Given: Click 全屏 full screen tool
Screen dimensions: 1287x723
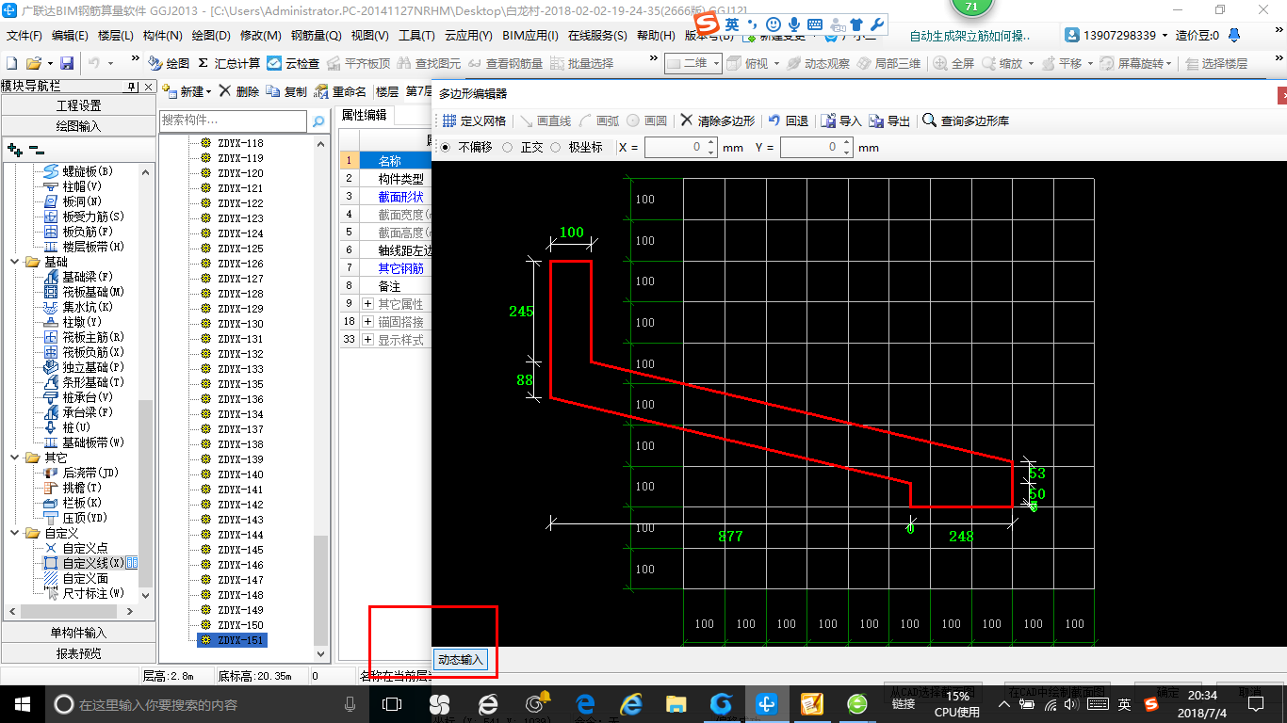Looking at the screenshot, I should 954,63.
